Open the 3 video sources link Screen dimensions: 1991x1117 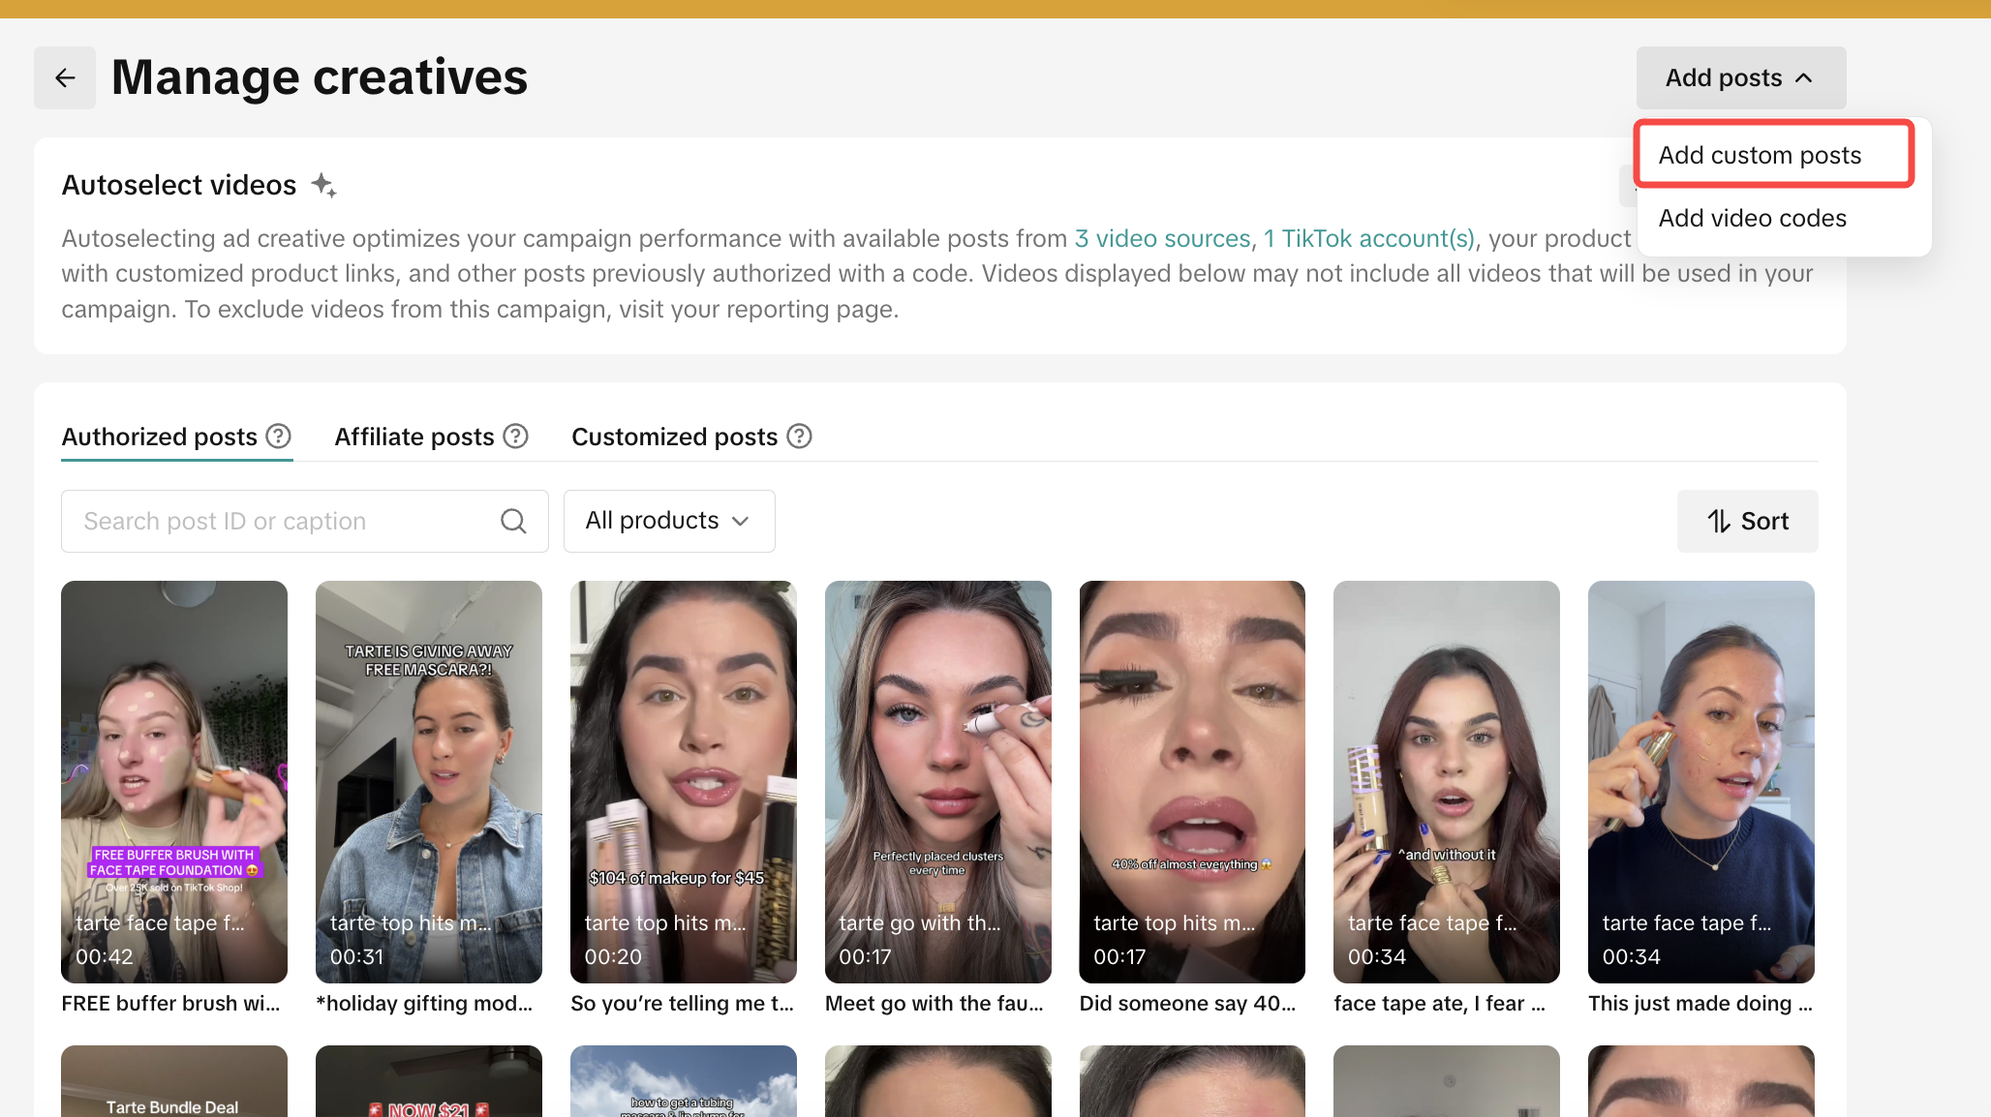pos(1162,238)
